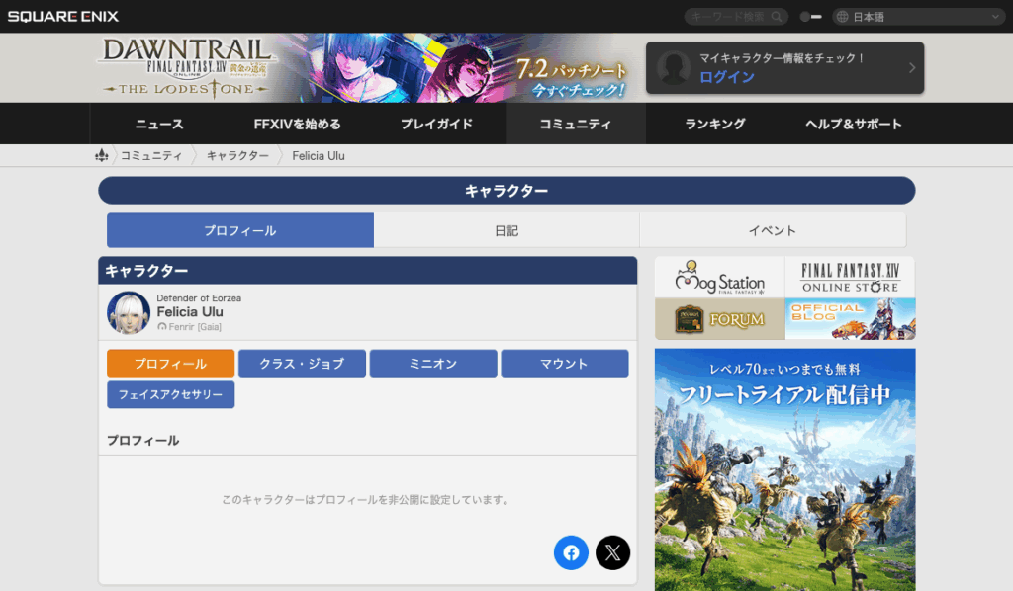
Task: Open the Mog Station banner
Action: (720, 278)
